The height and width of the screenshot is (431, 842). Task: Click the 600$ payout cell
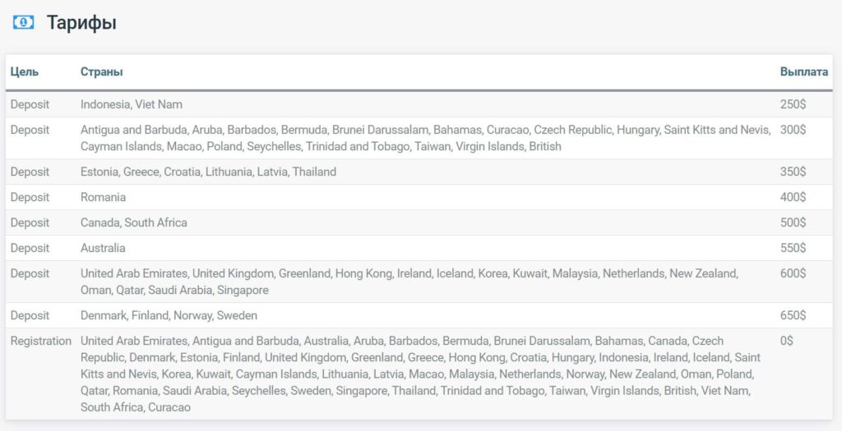(793, 273)
